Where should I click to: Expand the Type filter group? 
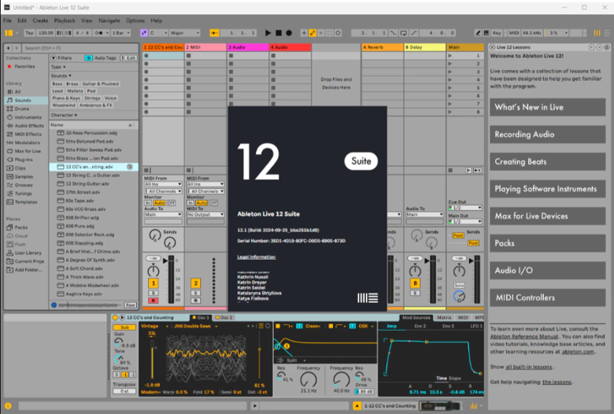pos(58,67)
